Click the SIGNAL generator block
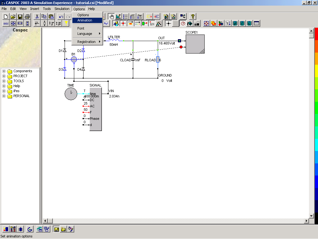Screen dimensions: 318x239 [96, 109]
